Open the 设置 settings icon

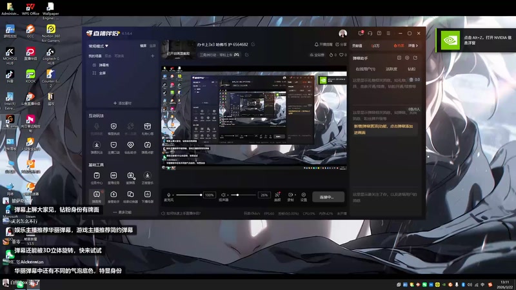[x=303, y=197]
